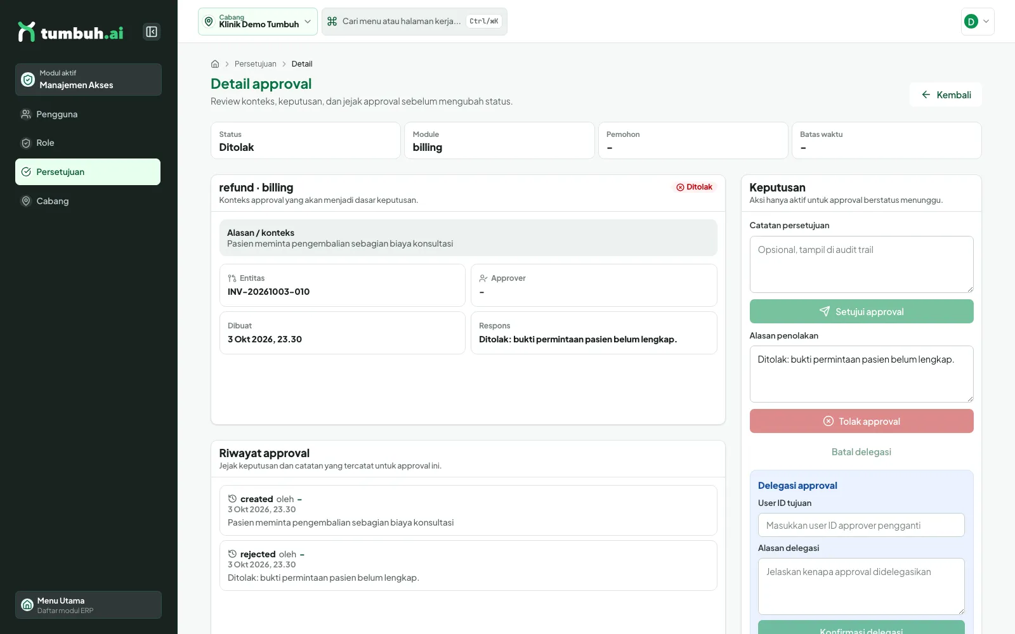Go to the Cabang menu
Image resolution: width=1015 pixels, height=634 pixels.
[88, 201]
